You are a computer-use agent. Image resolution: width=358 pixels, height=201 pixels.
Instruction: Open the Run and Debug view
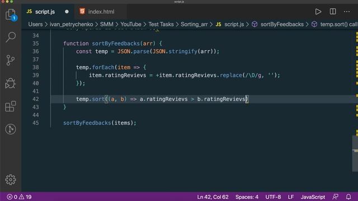11,83
